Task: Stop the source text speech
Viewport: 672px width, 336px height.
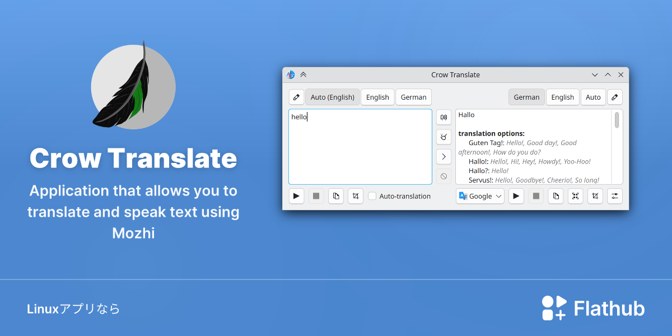Action: (x=316, y=196)
